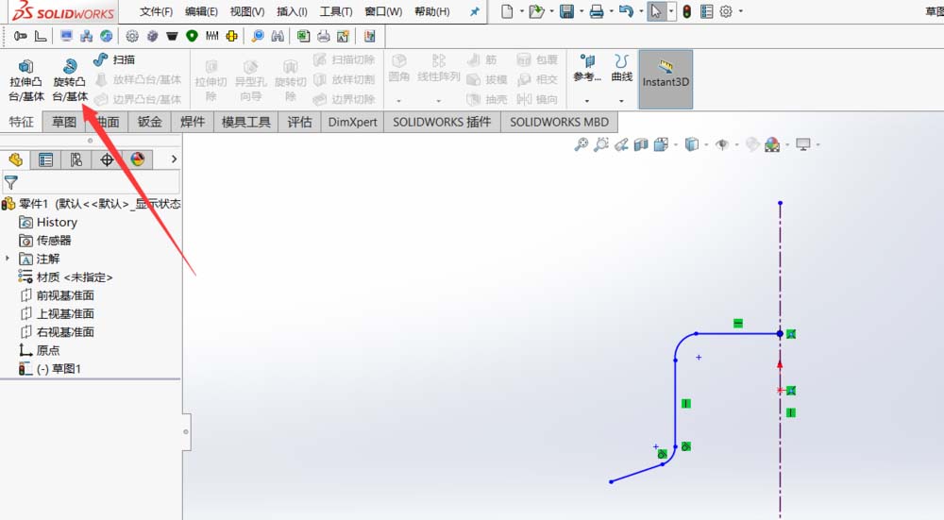Open the ConfigurationManager panel tab
The height and width of the screenshot is (520, 944).
[x=76, y=159]
